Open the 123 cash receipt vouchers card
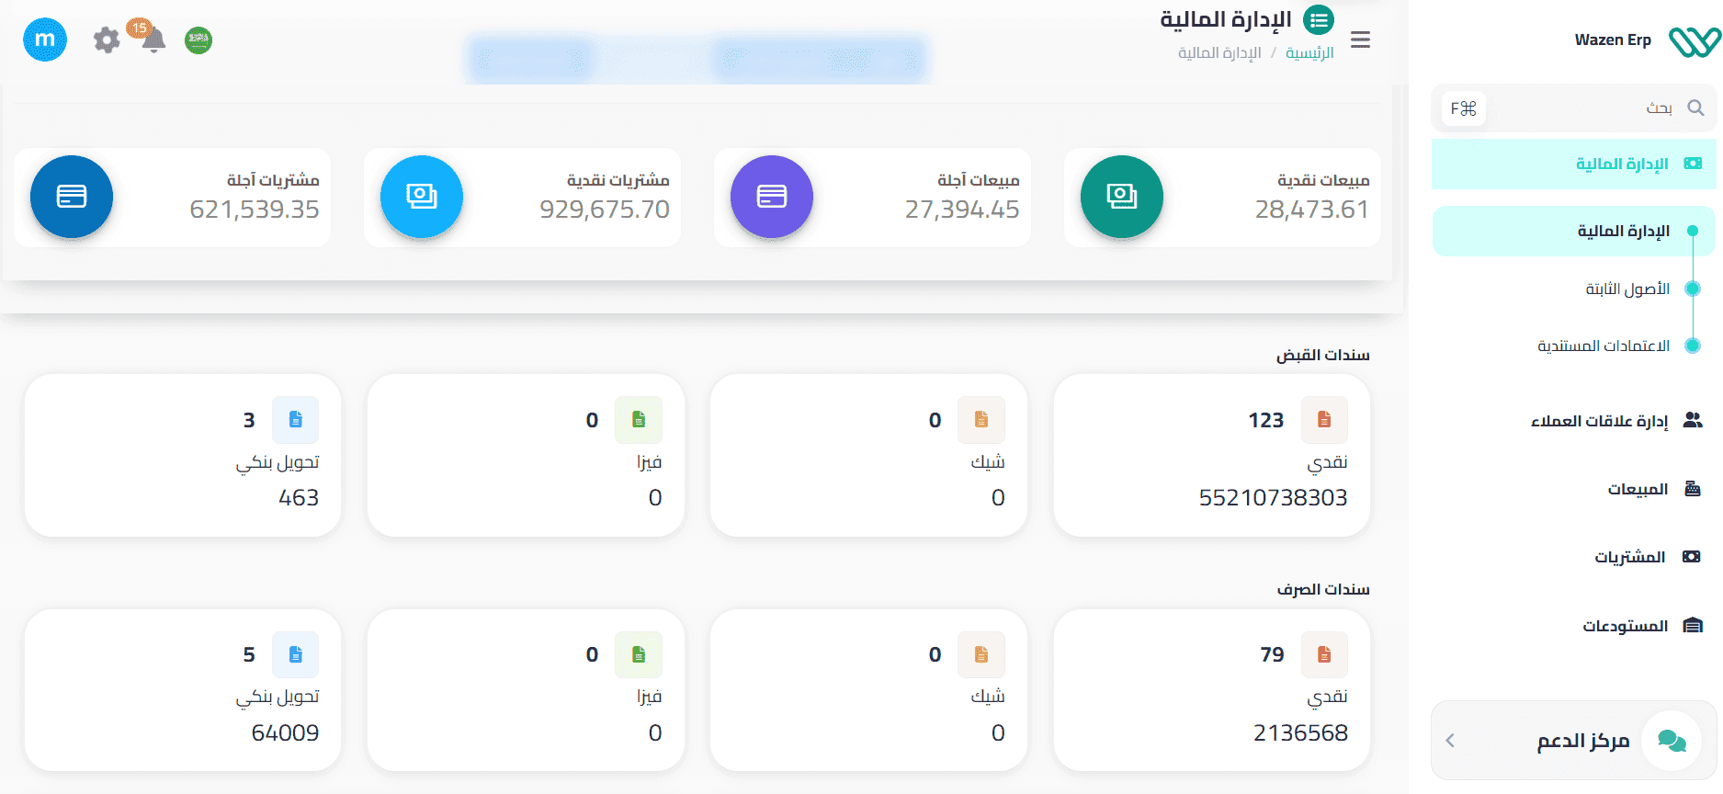The width and height of the screenshot is (1723, 794). click(1211, 455)
